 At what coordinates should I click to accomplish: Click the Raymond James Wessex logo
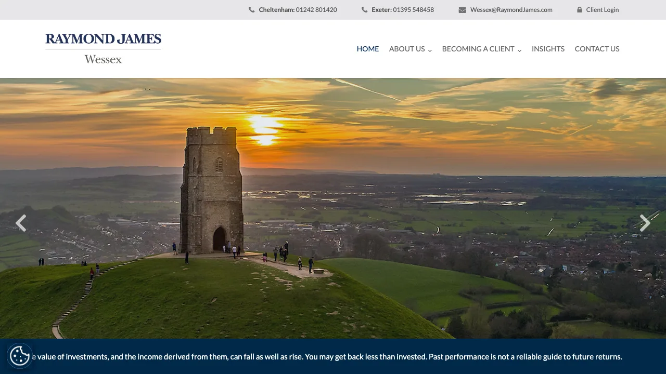click(x=103, y=49)
